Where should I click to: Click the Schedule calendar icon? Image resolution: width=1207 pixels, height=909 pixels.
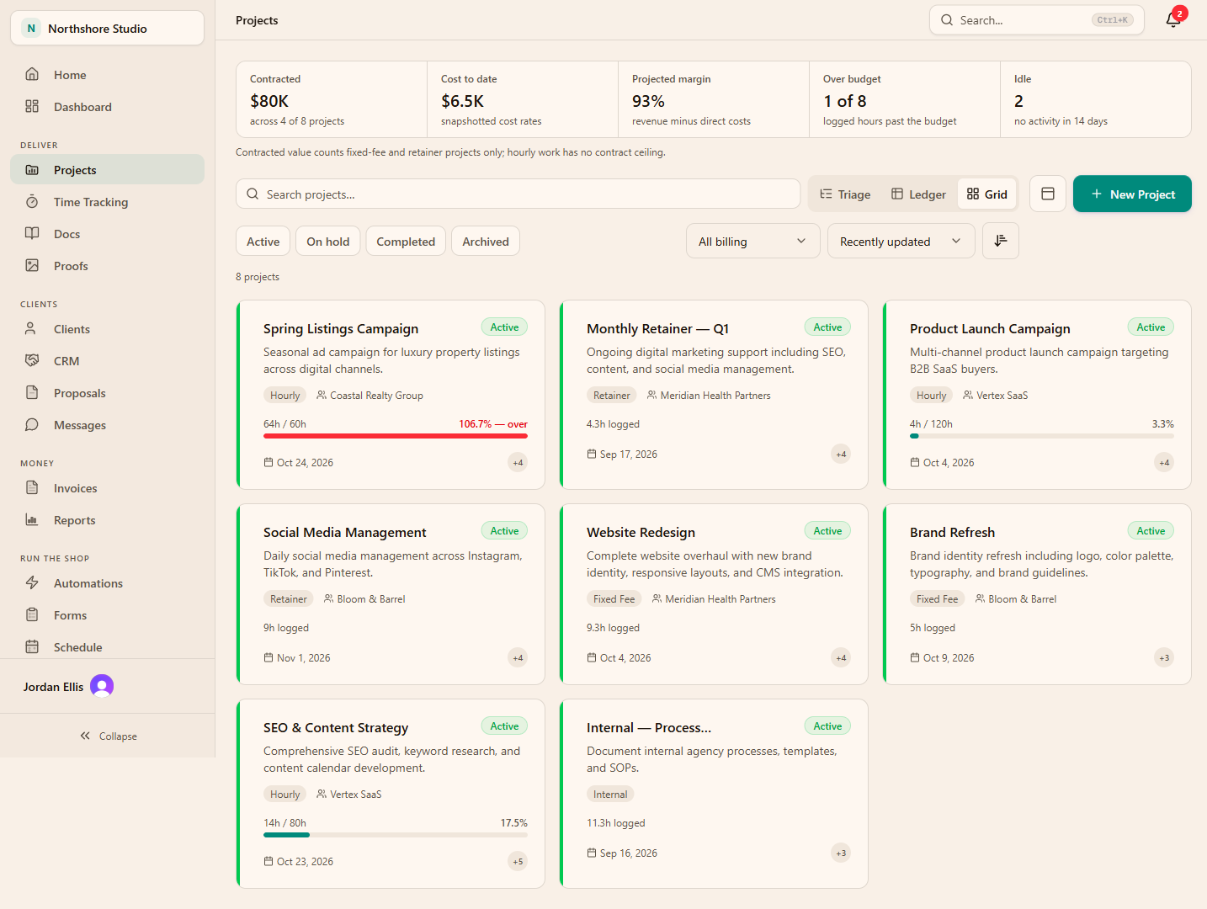(x=32, y=646)
